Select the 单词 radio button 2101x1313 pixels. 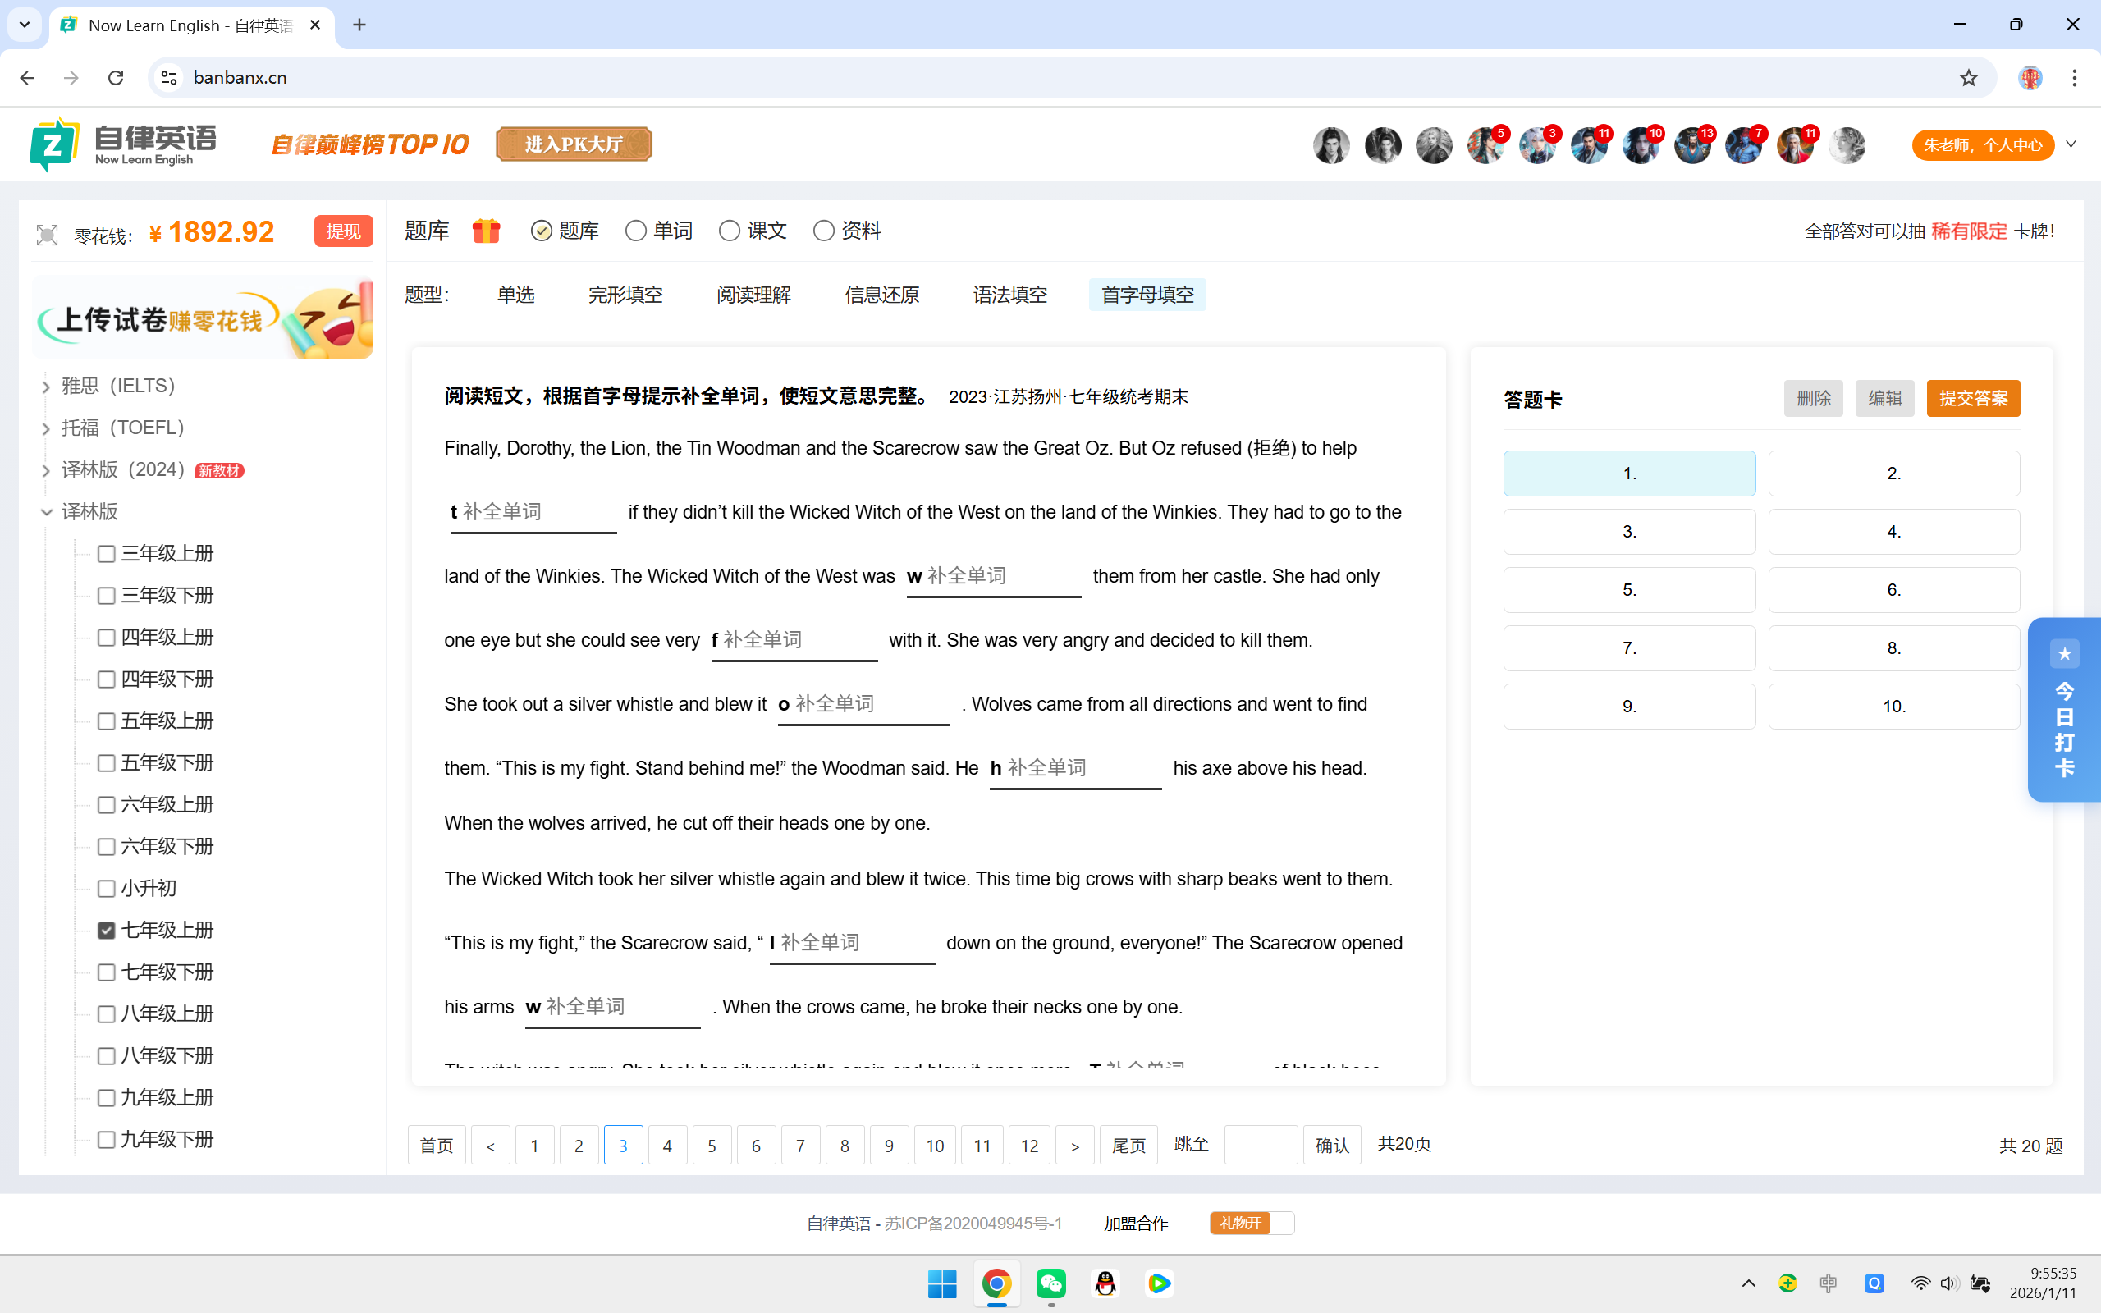point(635,231)
